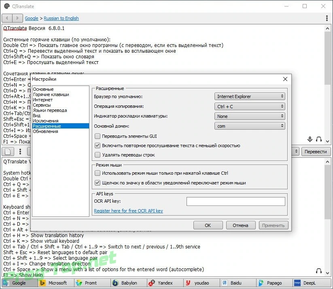The width and height of the screenshot is (333, 289).
Task: Listen to source text via headphones icon
Action: (318, 139)
